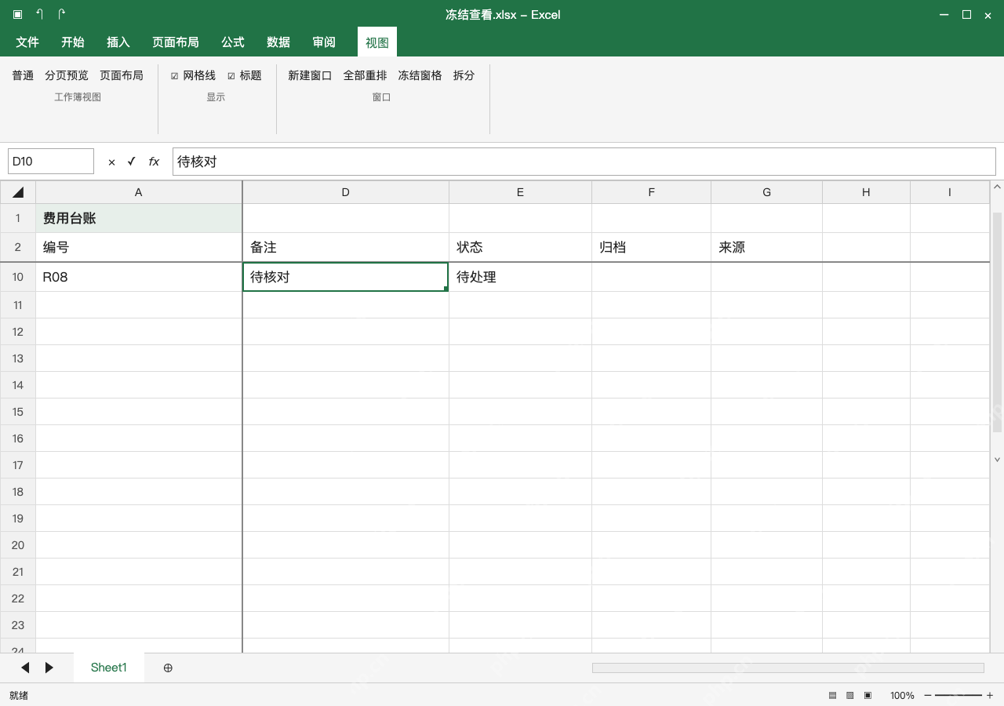Image resolution: width=1004 pixels, height=706 pixels.
Task: Select the 分页预览 view button
Action: tap(67, 75)
